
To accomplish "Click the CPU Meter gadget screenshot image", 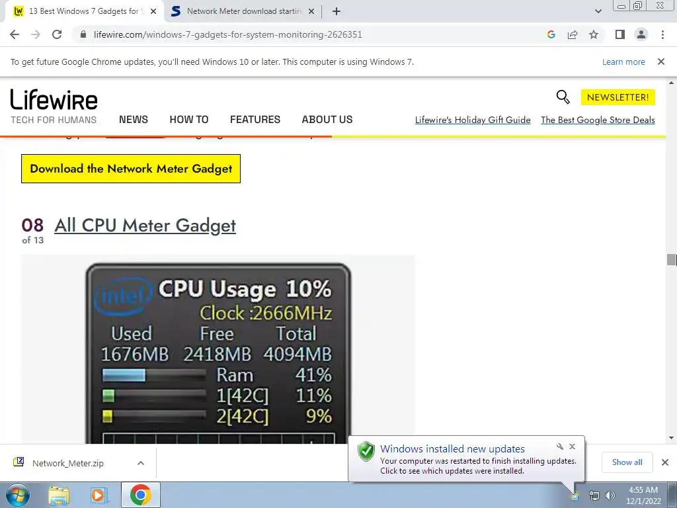I will 218,350.
